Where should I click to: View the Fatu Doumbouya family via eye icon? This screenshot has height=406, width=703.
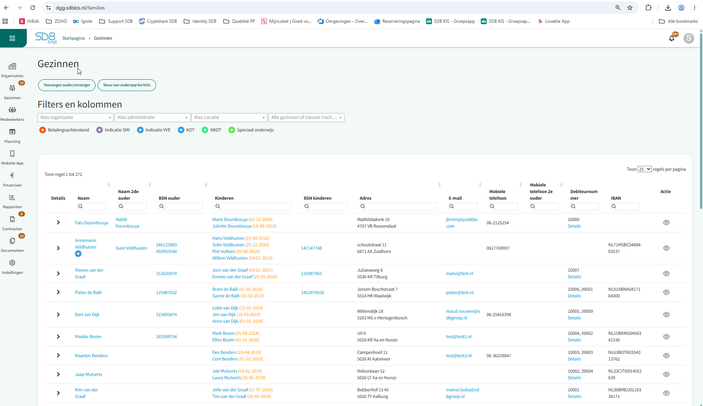tap(666, 222)
